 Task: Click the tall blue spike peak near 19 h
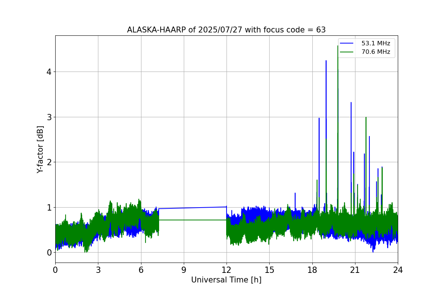[x=326, y=61]
